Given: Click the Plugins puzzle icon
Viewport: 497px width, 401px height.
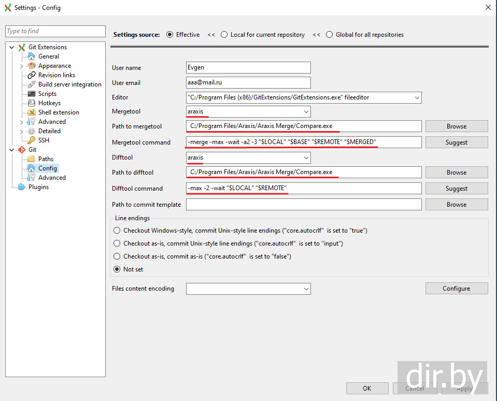Looking at the screenshot, I should pyautogui.click(x=21, y=187).
